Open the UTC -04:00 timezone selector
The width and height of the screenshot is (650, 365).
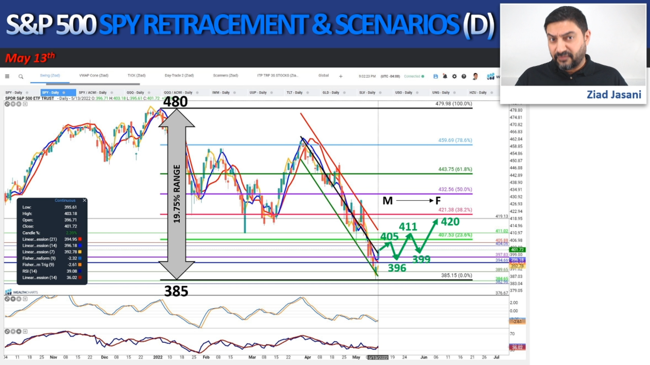pyautogui.click(x=390, y=76)
